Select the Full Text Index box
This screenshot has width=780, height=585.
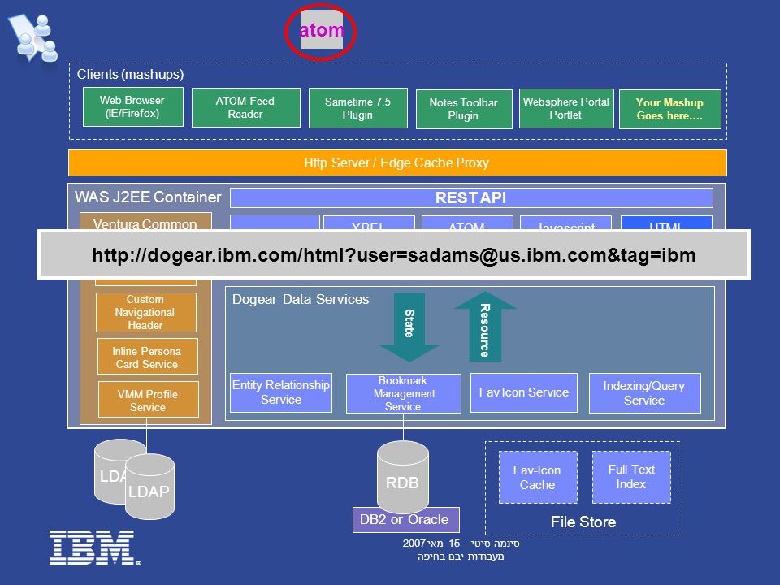631,477
